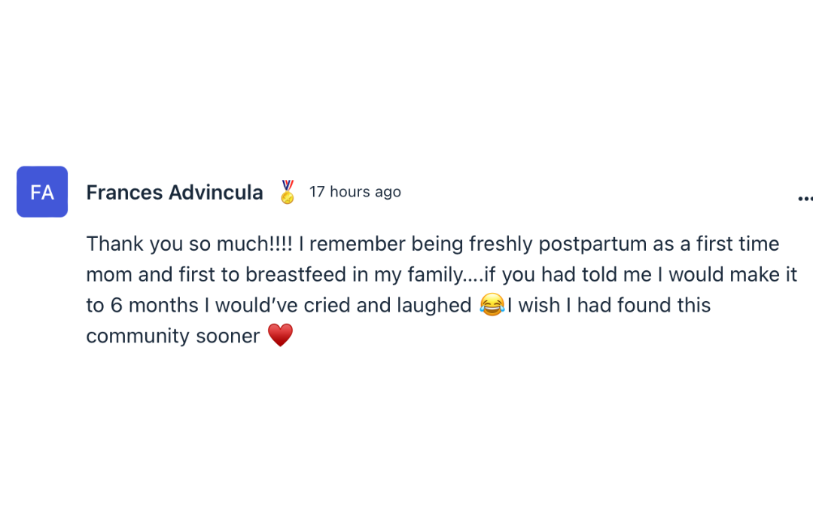Viewport: 813px width, 527px height.
Task: Click the phrase "I wish I had found this"
Action: pyautogui.click(x=609, y=305)
